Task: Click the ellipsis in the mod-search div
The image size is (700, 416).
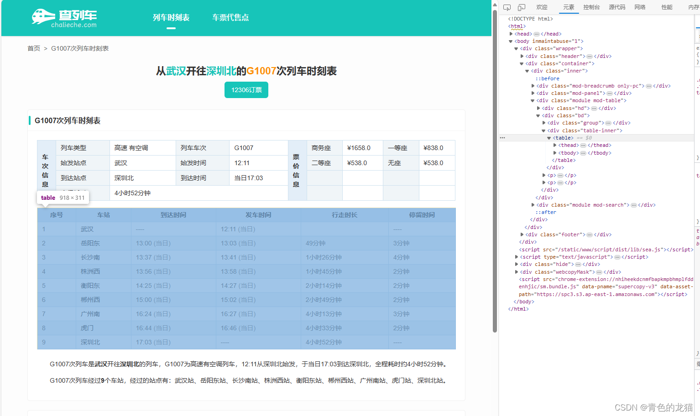Action: (x=634, y=205)
